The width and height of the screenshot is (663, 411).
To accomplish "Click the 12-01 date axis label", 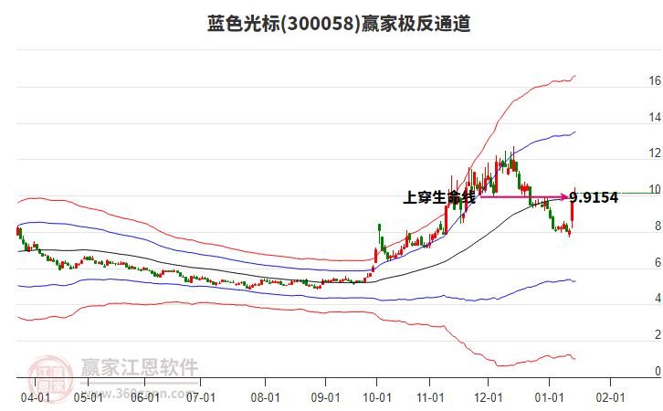I will coord(488,397).
